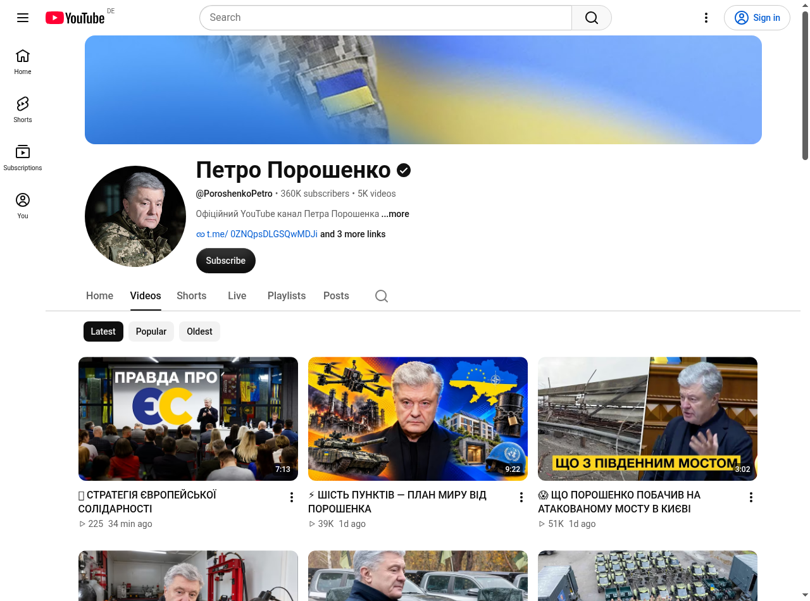
Task: Expand channel description with ...more
Action: click(x=396, y=214)
